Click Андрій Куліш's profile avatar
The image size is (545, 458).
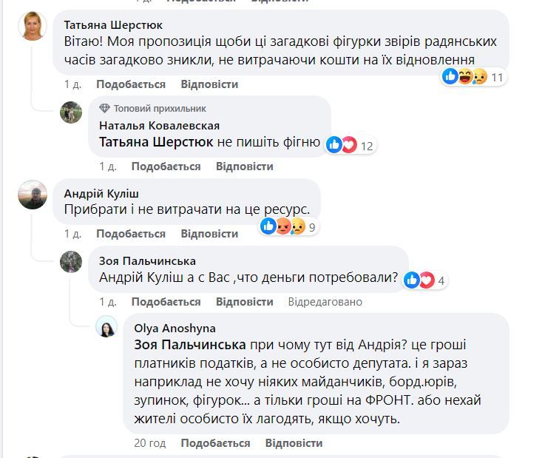(x=33, y=195)
